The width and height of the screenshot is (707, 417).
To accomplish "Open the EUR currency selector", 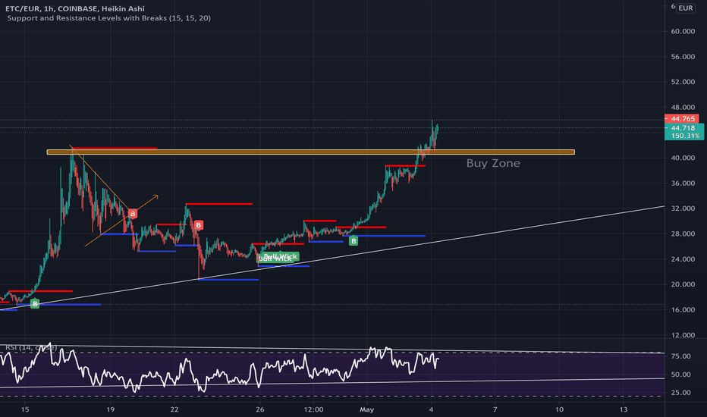I will click(x=686, y=8).
